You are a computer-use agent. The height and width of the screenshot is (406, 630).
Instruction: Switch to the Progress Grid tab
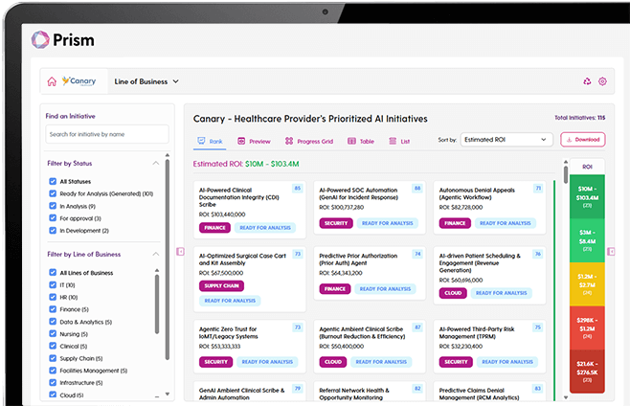(x=308, y=141)
